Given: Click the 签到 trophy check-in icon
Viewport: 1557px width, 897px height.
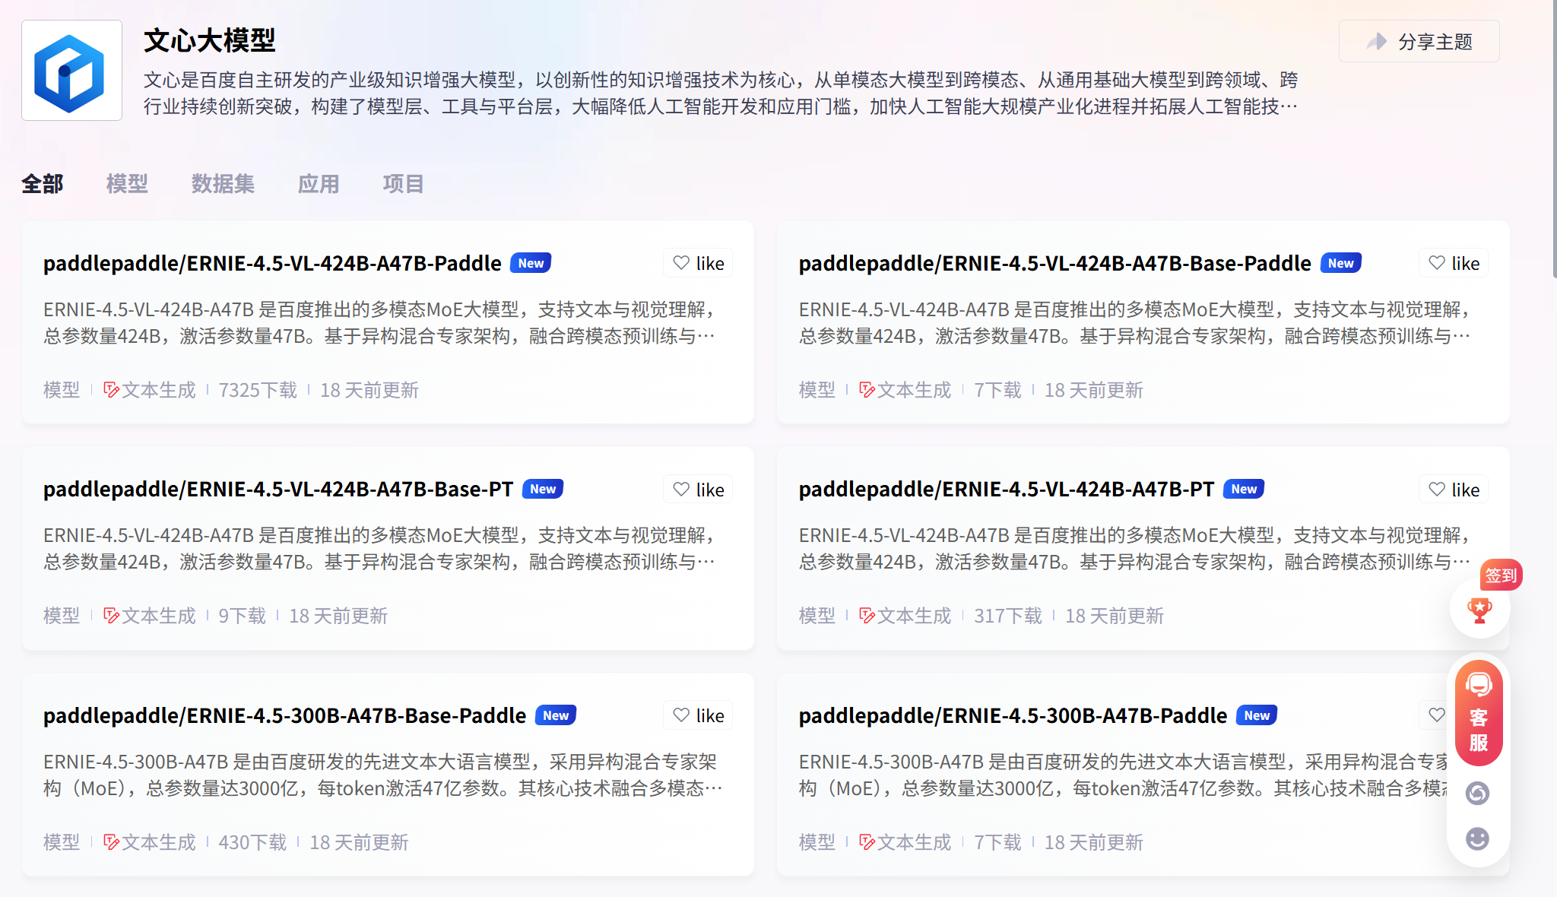Looking at the screenshot, I should 1479,610.
